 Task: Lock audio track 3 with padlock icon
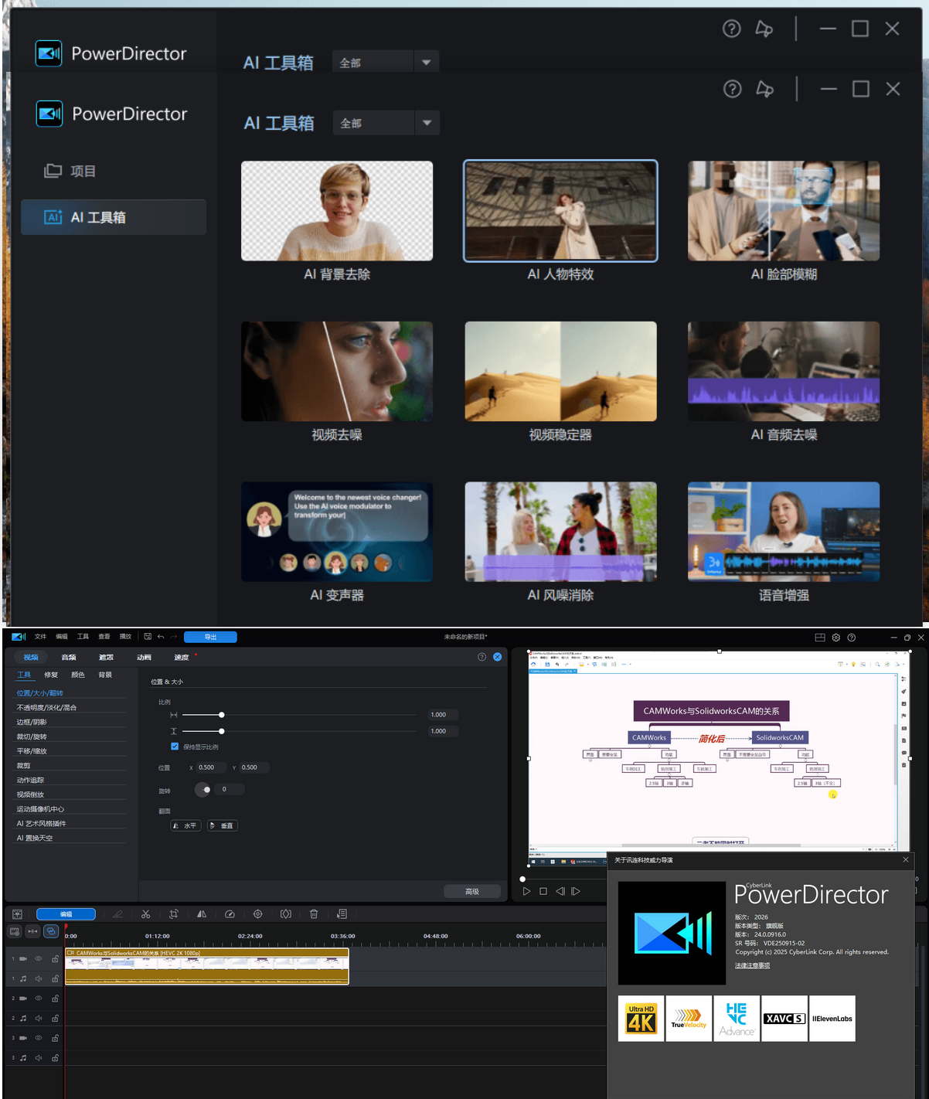click(x=55, y=1058)
